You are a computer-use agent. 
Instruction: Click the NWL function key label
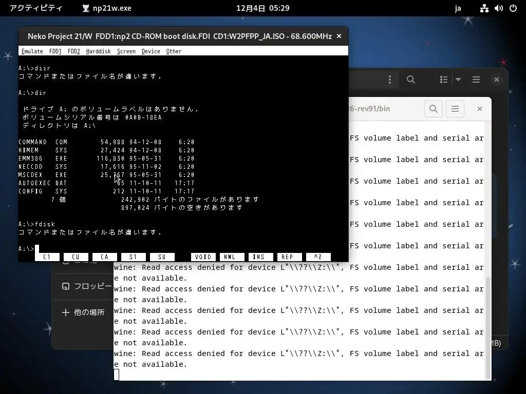pos(232,257)
